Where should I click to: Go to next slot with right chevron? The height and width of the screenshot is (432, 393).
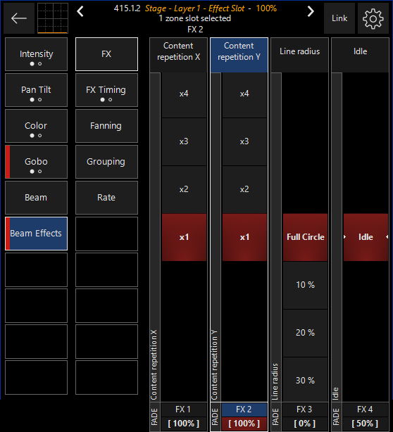(x=311, y=11)
